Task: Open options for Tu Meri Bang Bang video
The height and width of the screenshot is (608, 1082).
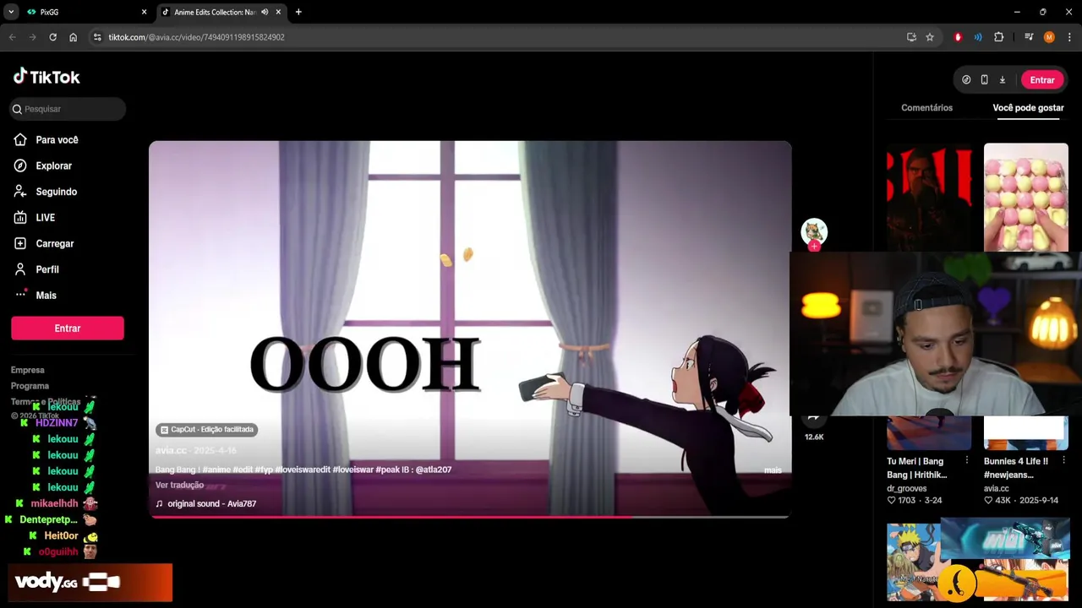Action: click(x=967, y=461)
